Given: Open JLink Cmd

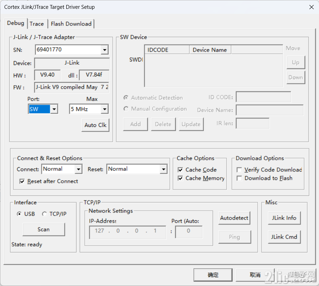Looking at the screenshot, I should [284, 237].
